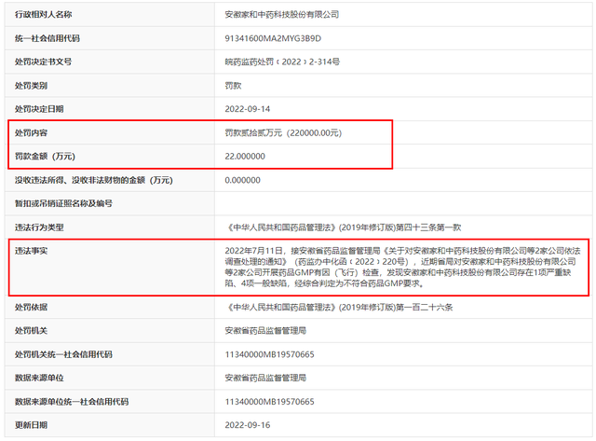Select 11340000MB19570665 in 数据来源单位统一社会信用代码 row
Image resolution: width=596 pixels, height=441 pixels.
click(x=269, y=402)
